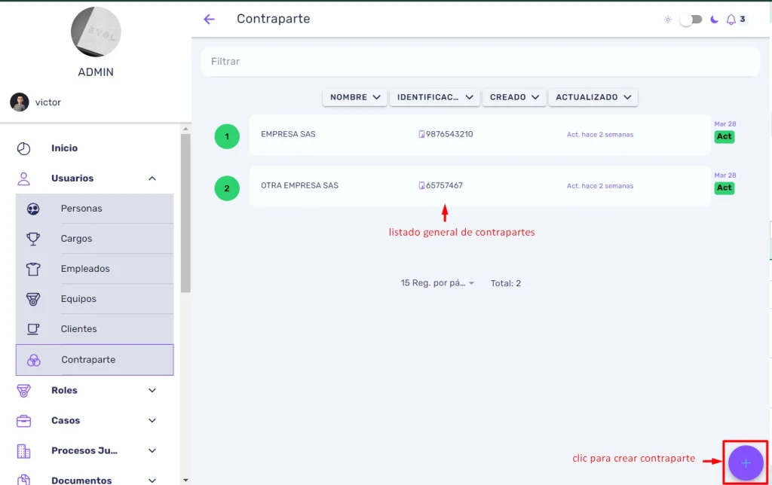Open notifications bell icon
Viewport: 772px width, 485px height.
pyautogui.click(x=731, y=20)
